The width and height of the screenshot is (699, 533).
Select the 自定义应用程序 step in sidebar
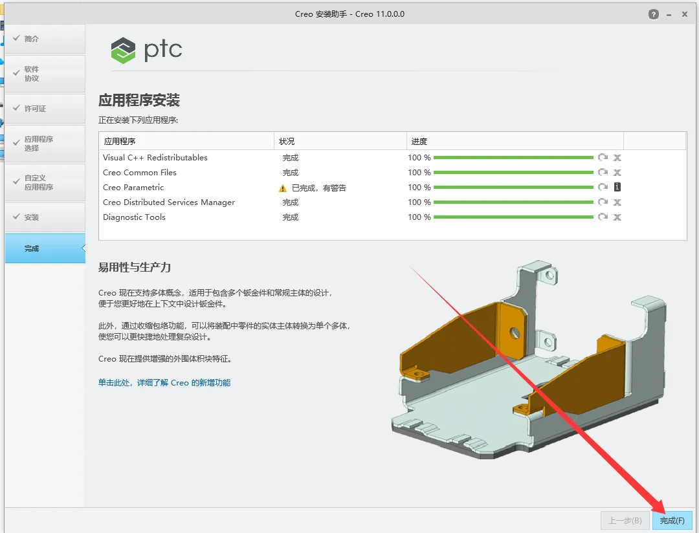pos(45,182)
